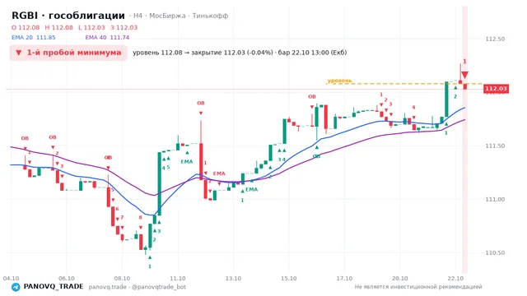Click the red 112.03 price tag
The width and height of the screenshot is (527, 296).
click(x=496, y=89)
